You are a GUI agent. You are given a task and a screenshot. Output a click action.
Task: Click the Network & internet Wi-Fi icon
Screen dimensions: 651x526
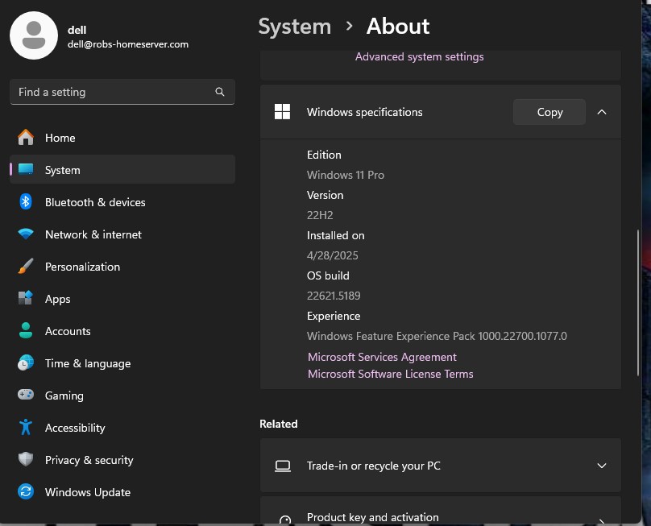(x=26, y=234)
